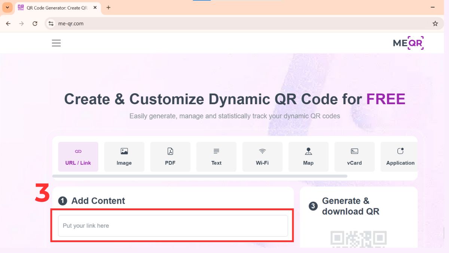This screenshot has height=253, width=449.
Task: Select the URL / Link QR type icon
Action: point(78,156)
